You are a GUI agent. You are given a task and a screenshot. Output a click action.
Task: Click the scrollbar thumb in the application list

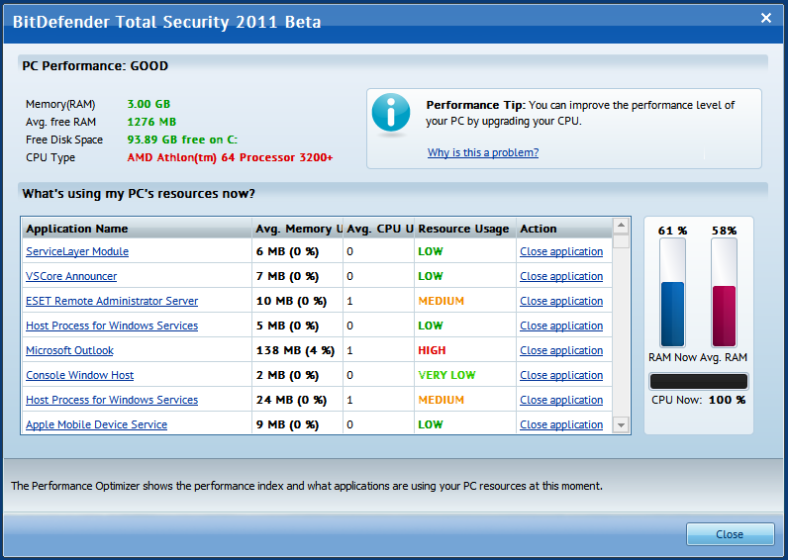621,241
